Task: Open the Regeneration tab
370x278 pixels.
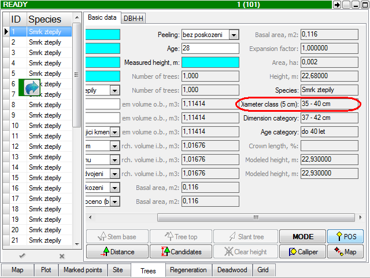Action: tap(188, 270)
